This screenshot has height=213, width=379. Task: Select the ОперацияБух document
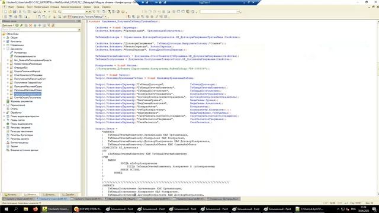click(21, 67)
